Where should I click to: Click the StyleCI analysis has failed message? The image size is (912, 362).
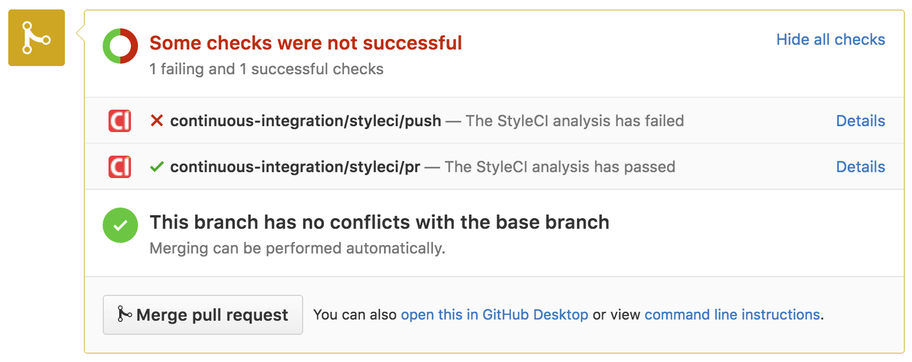point(575,121)
